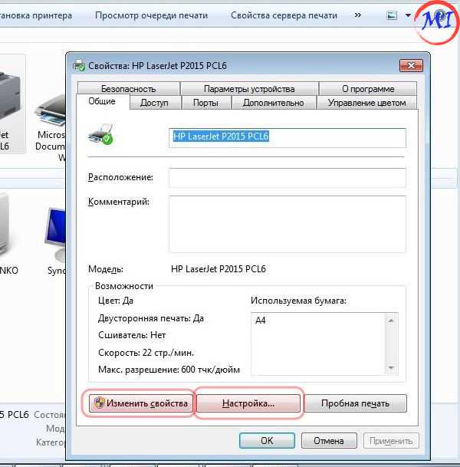Viewport: 460px width, 467px height.
Task: Click Свойства сервера печати in toolbar
Action: tap(284, 15)
